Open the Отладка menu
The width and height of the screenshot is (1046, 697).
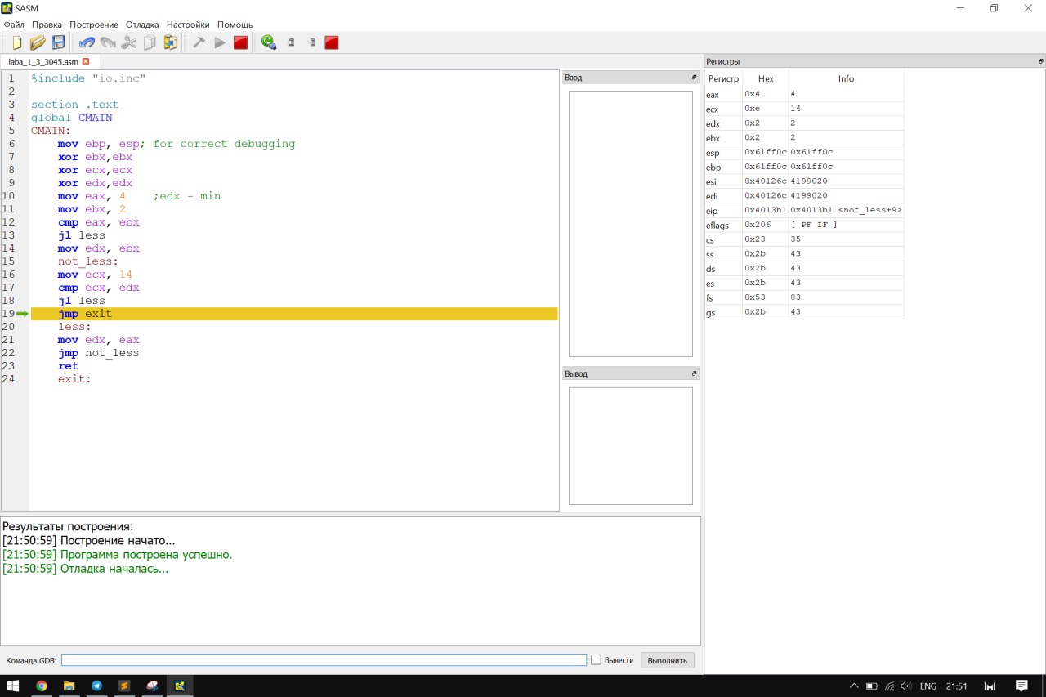(143, 25)
